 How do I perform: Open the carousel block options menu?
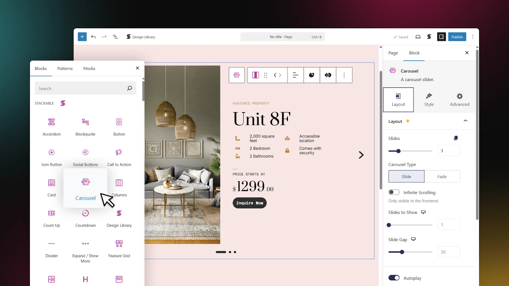pos(344,75)
